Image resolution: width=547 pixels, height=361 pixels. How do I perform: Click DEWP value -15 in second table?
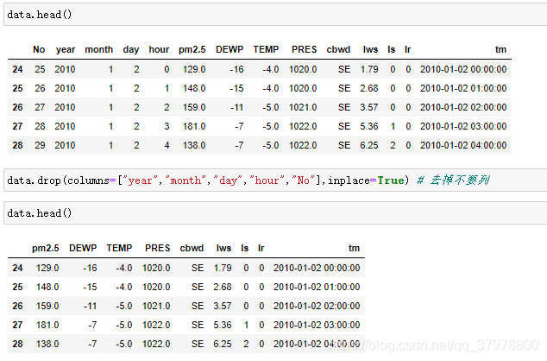click(90, 287)
